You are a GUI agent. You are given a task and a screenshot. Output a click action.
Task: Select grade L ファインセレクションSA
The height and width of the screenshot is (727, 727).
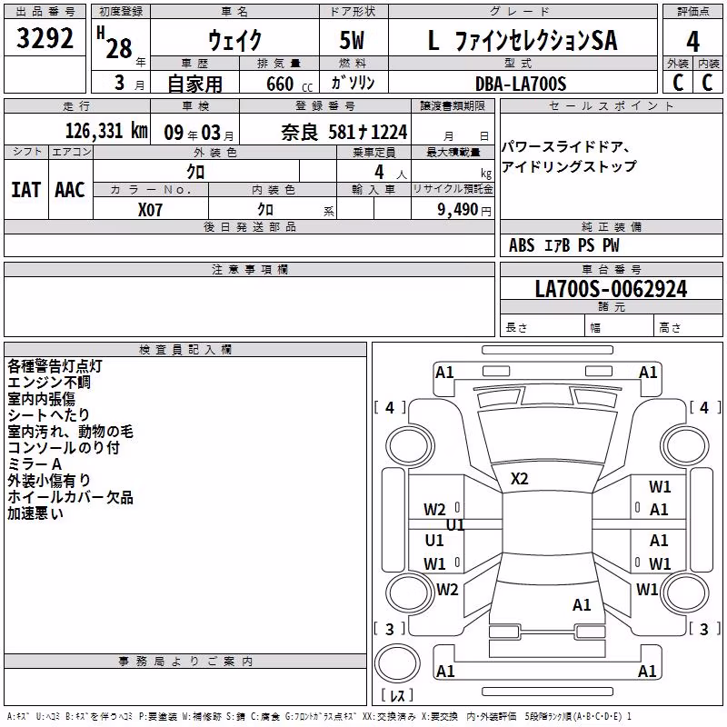pos(523,40)
